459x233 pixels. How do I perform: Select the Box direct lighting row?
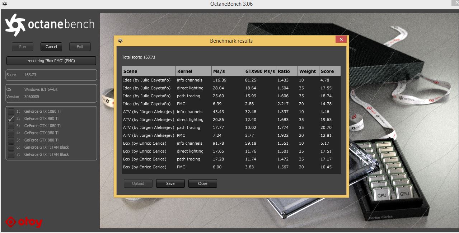pyautogui.click(x=231, y=151)
